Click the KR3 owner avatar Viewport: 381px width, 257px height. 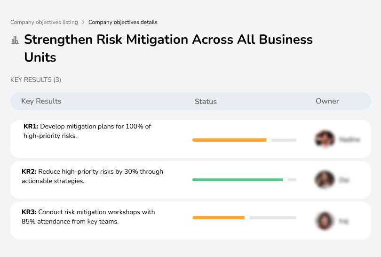point(325,221)
